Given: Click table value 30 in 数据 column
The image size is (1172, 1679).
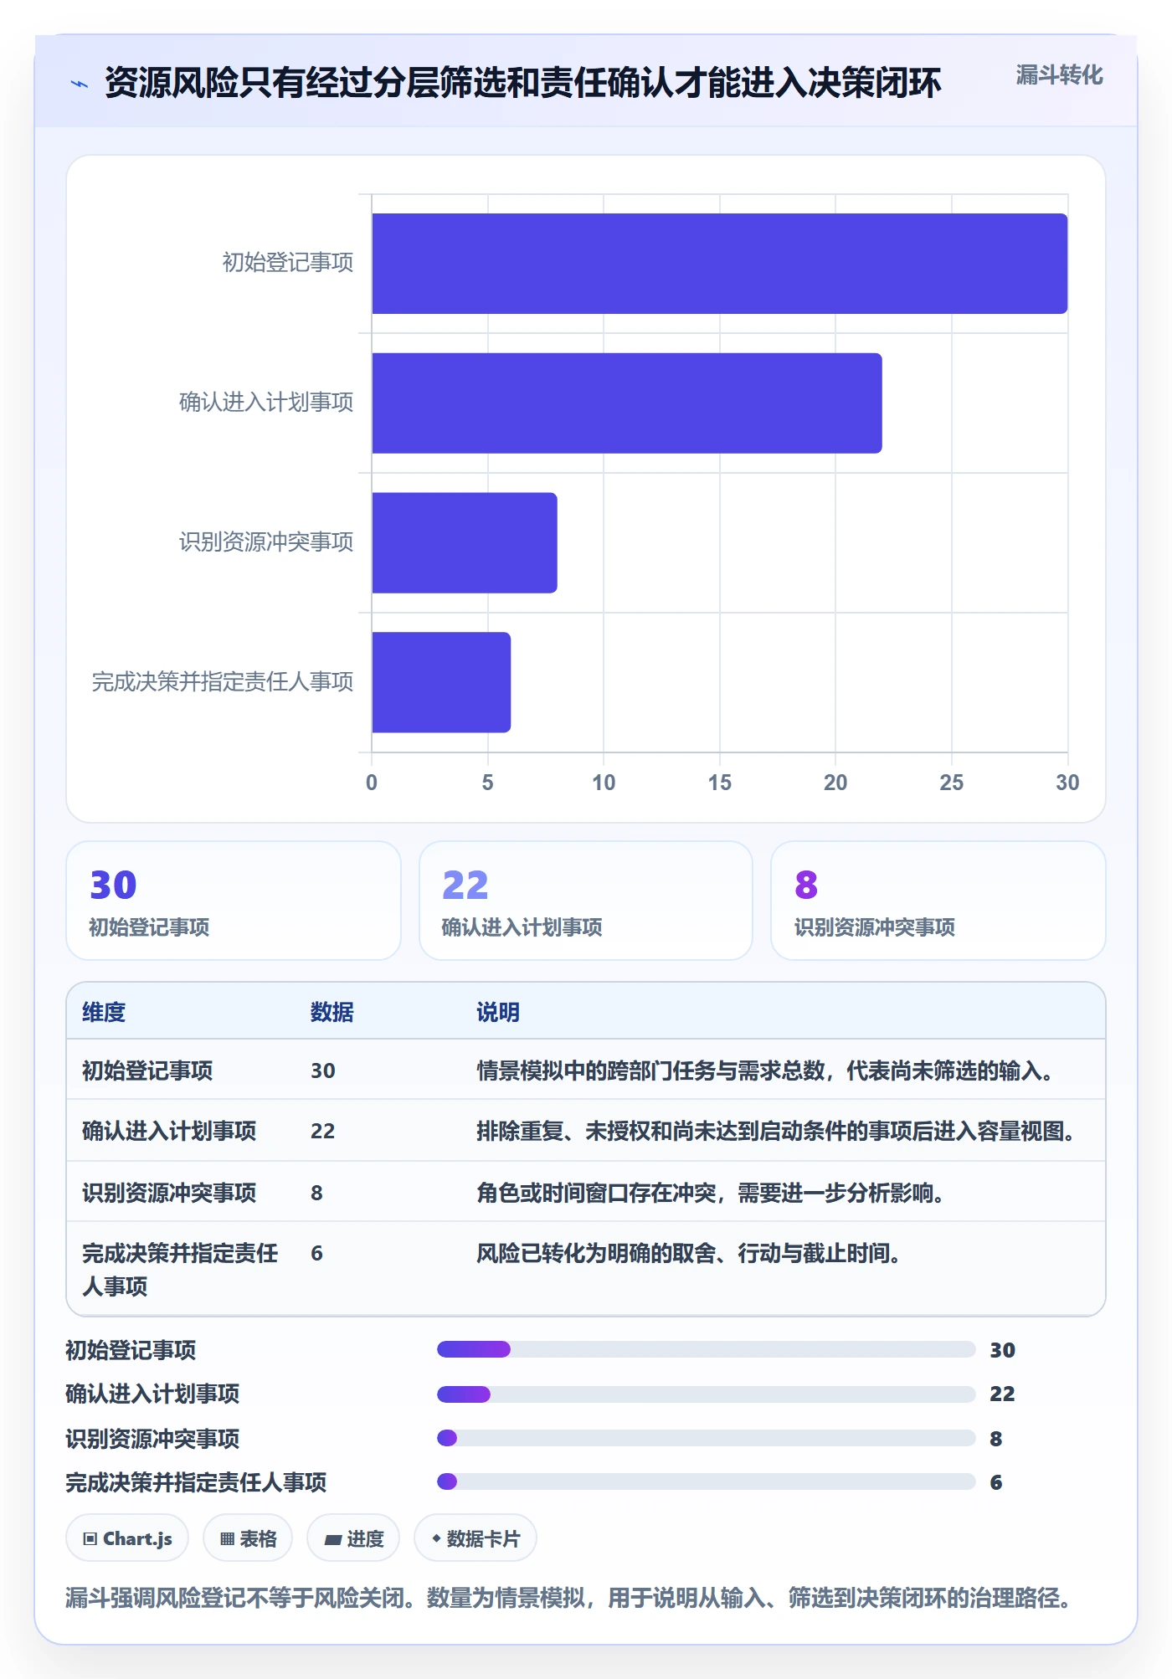Looking at the screenshot, I should [x=323, y=1071].
